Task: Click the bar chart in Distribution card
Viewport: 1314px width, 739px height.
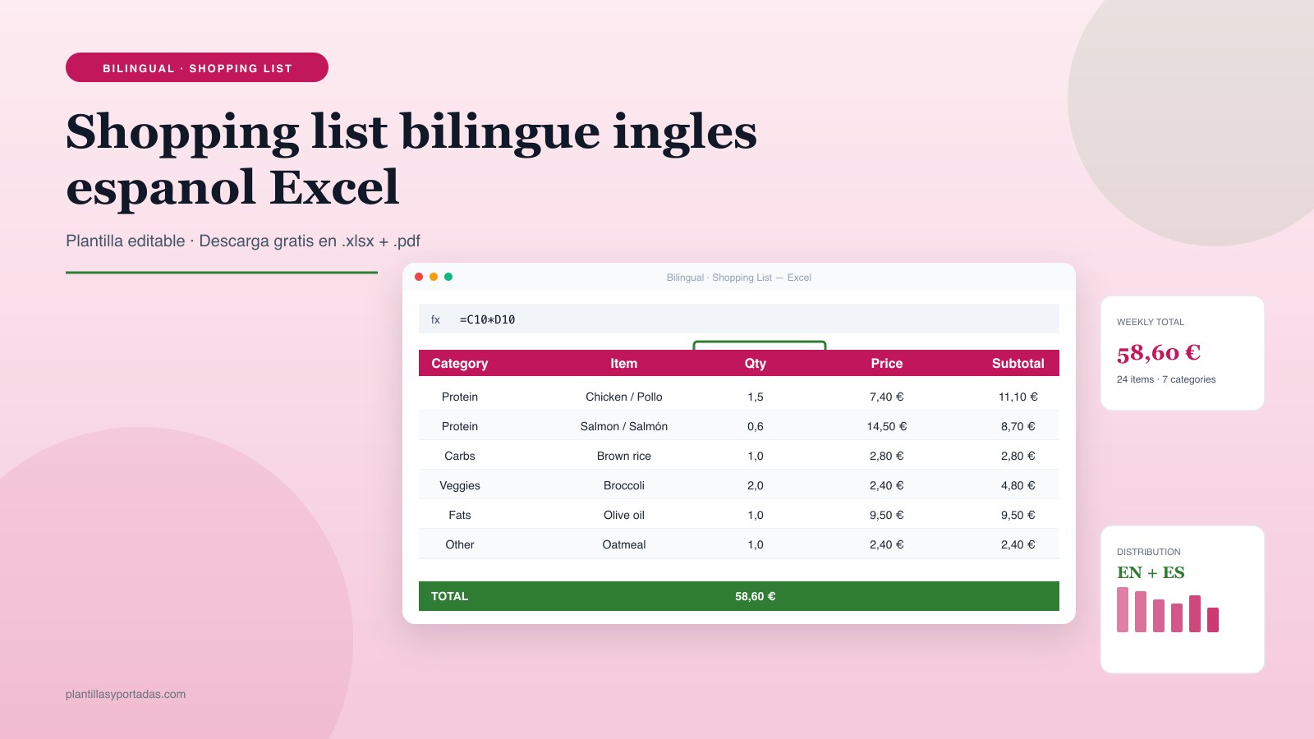Action: (1168, 609)
